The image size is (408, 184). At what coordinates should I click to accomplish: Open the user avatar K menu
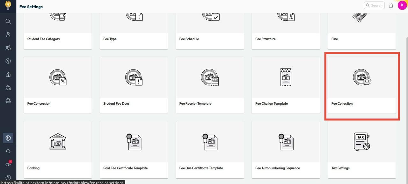point(402,5)
